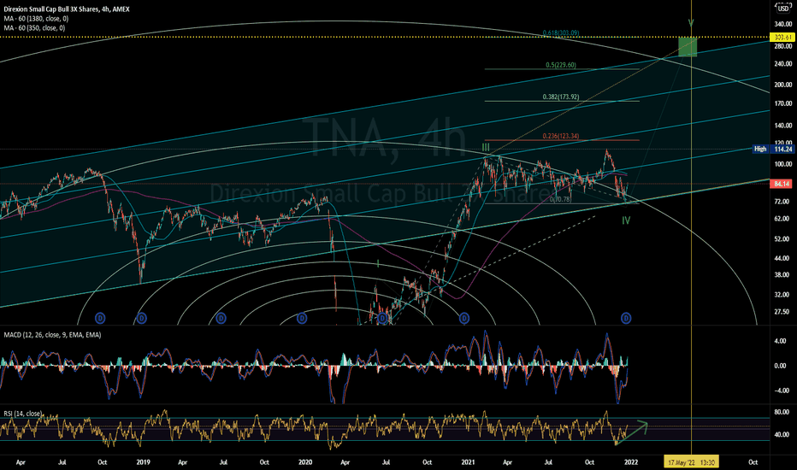This screenshot has height=470, width=797.
Task: Select the MA 60 (1380, close, 0) legend
Action: coord(36,18)
